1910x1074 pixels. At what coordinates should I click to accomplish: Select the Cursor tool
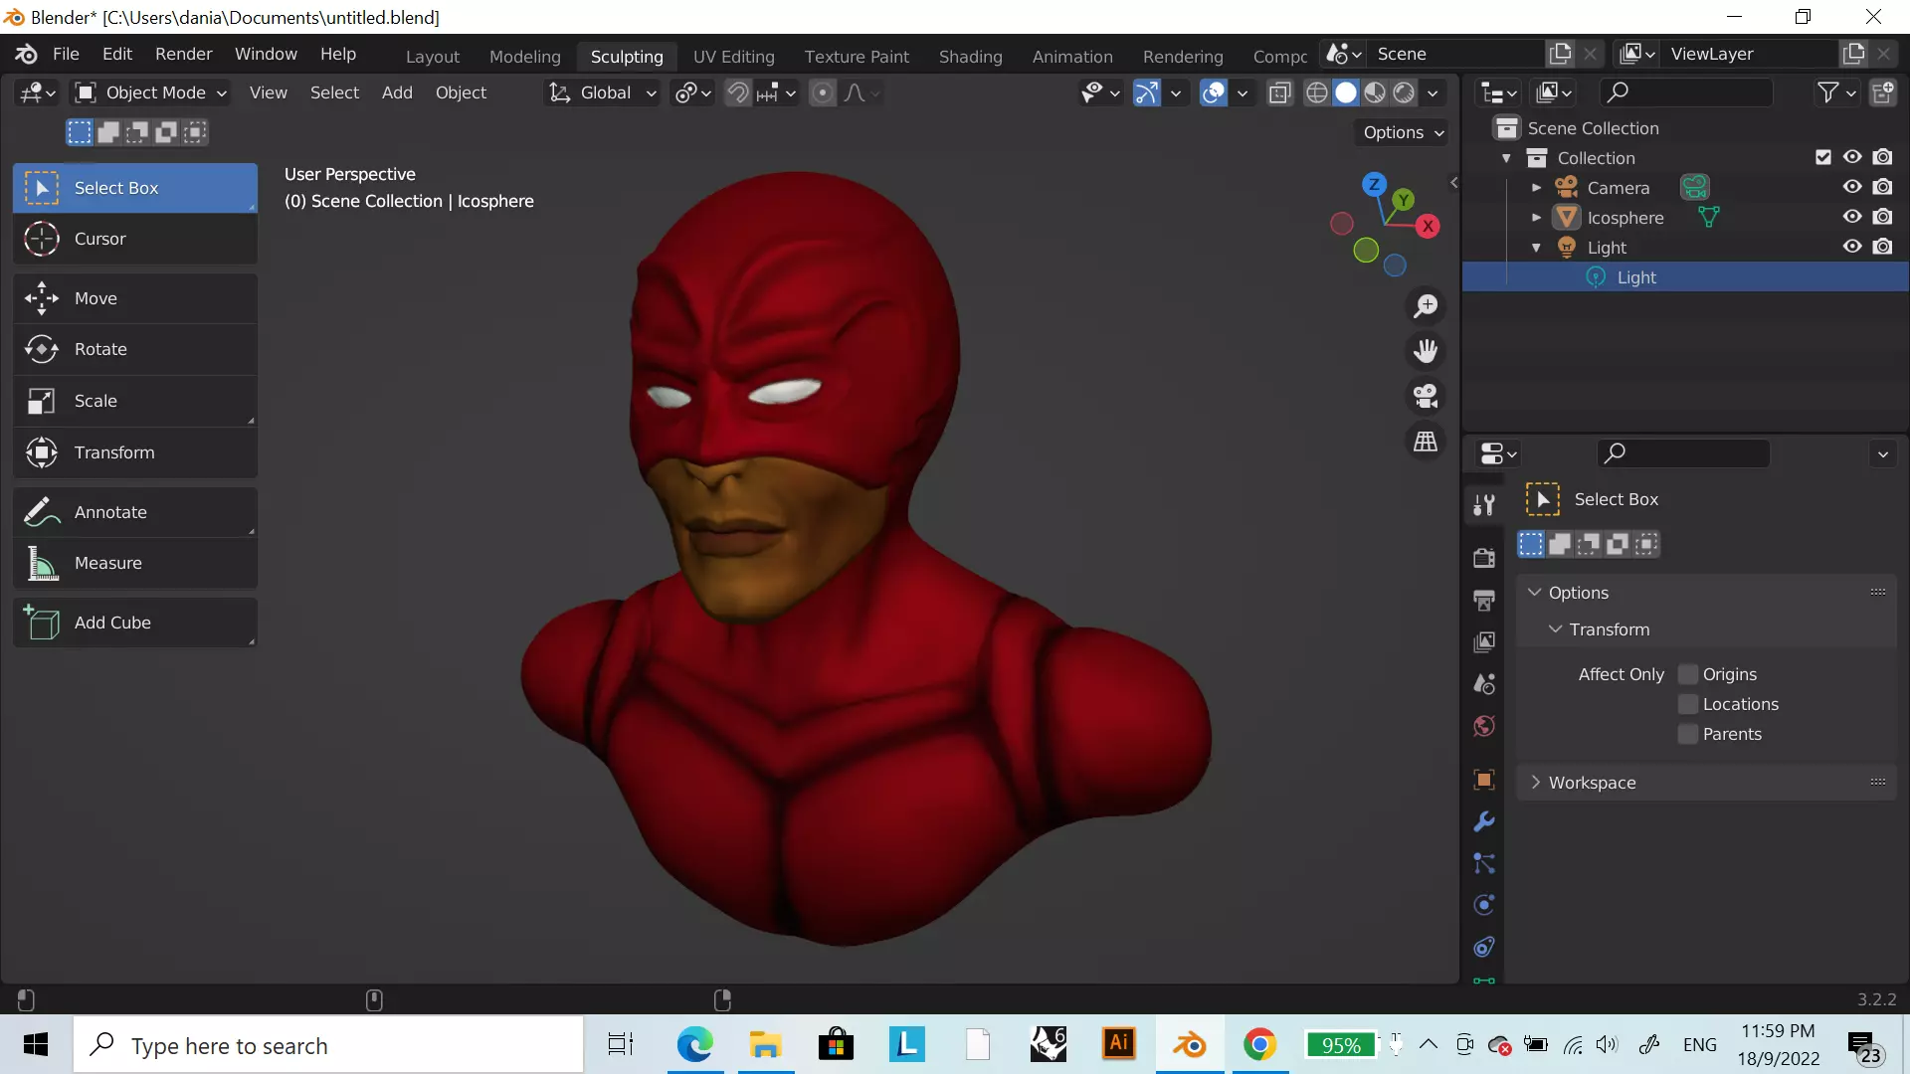point(135,239)
